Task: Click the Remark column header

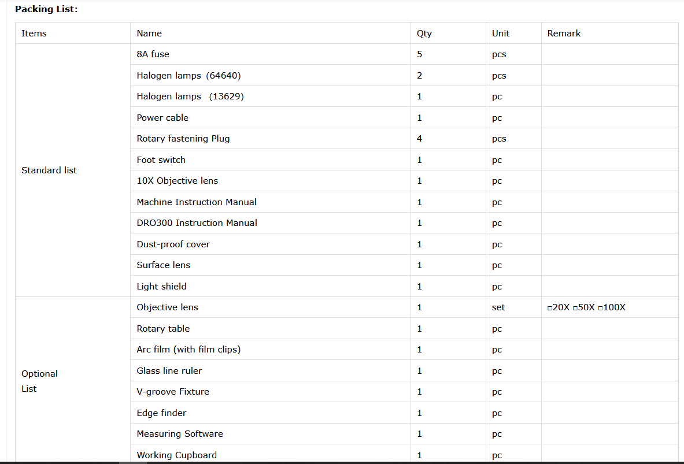Action: pos(564,34)
